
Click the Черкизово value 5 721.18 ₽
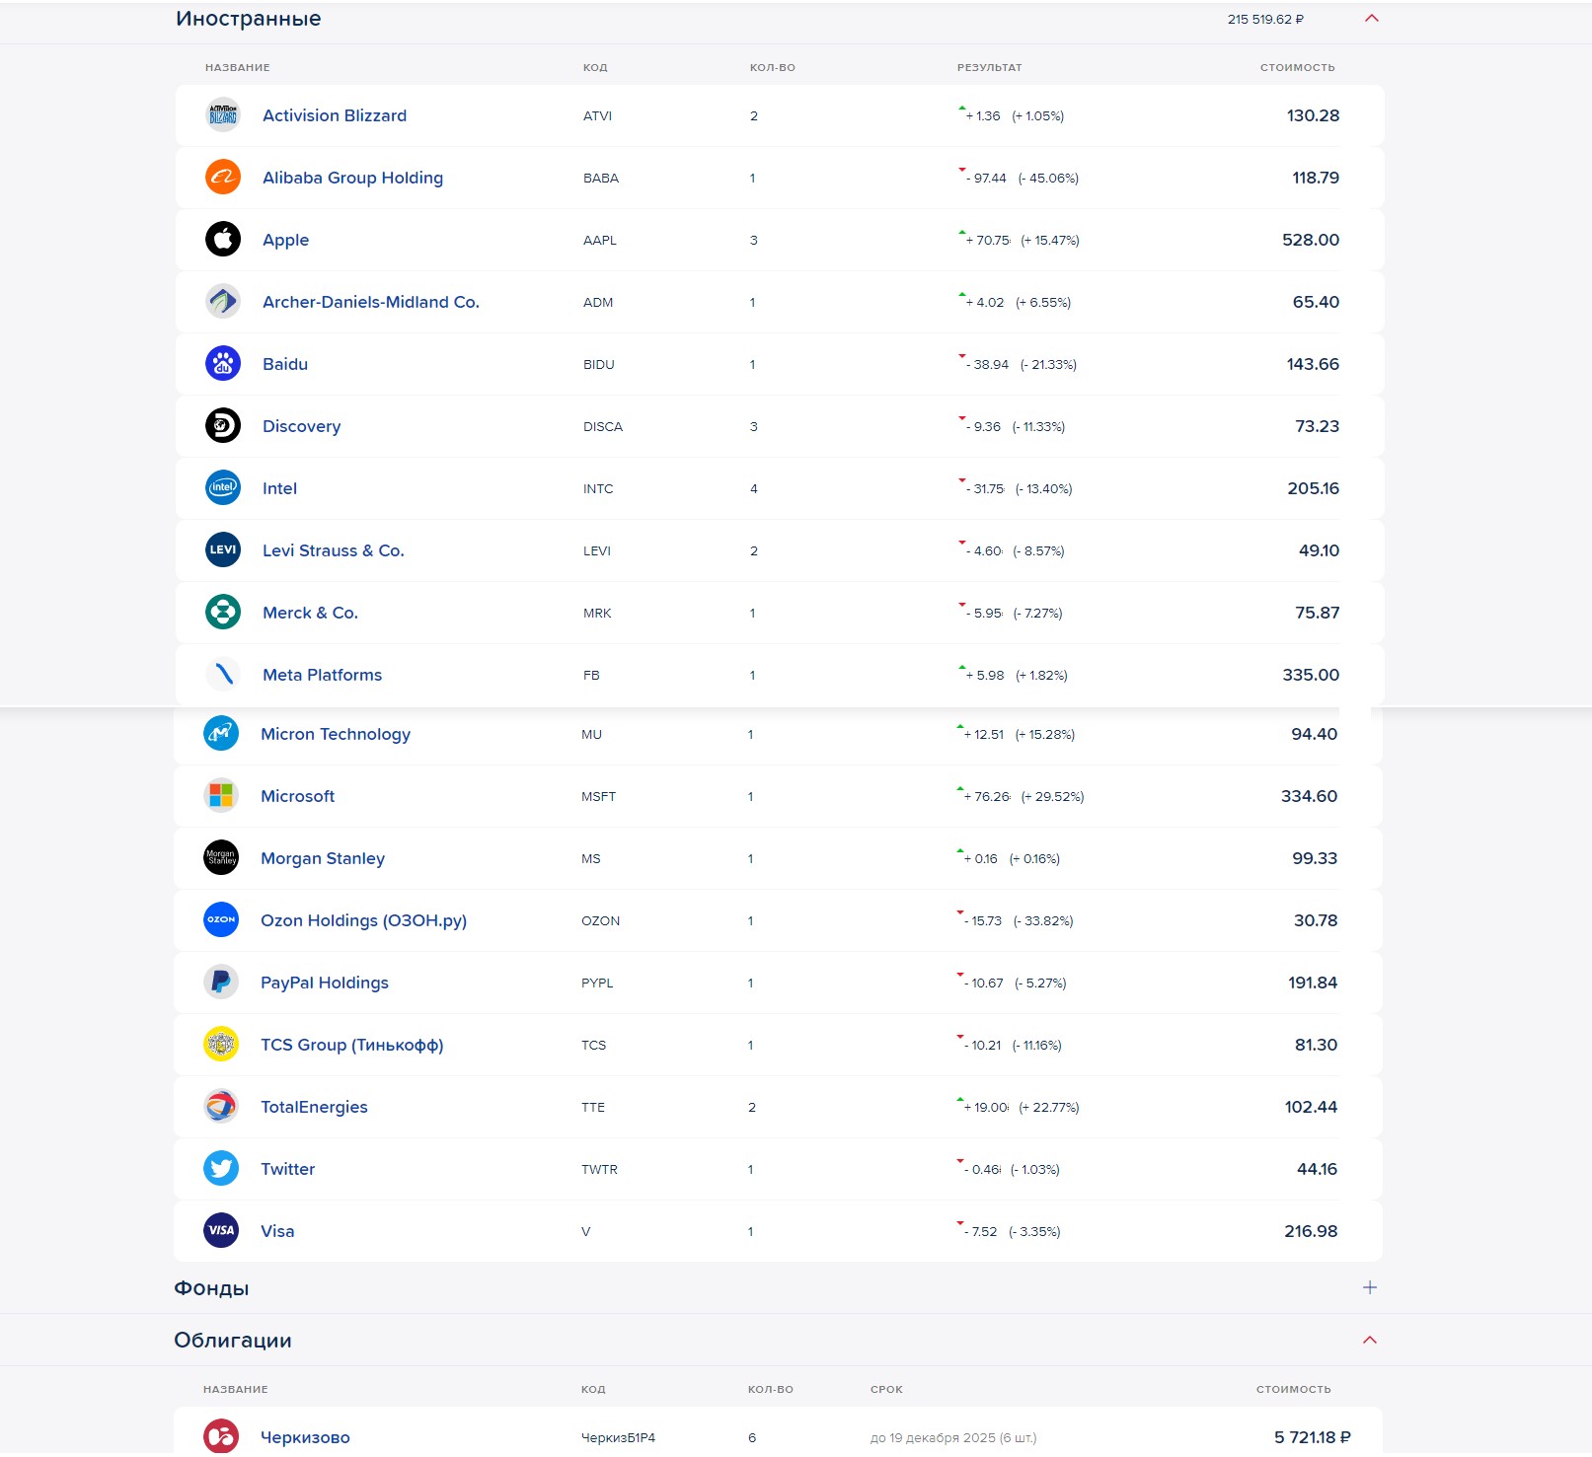[1312, 1437]
